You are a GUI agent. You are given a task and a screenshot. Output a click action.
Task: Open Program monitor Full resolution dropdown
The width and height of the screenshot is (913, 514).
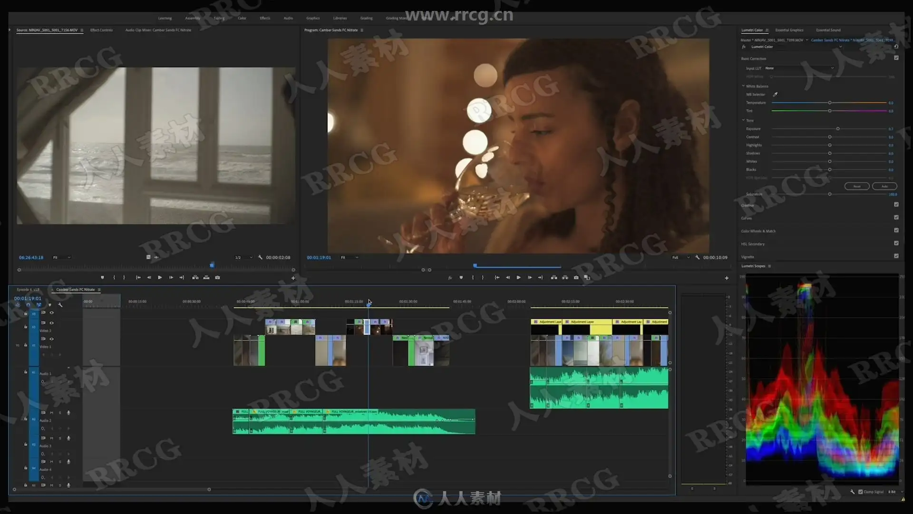point(680,257)
